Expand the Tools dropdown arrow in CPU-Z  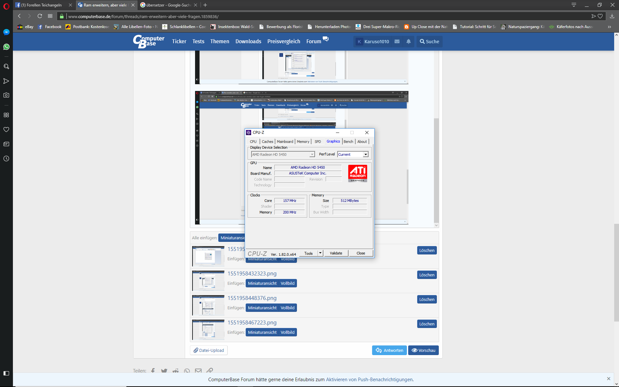[x=320, y=253]
